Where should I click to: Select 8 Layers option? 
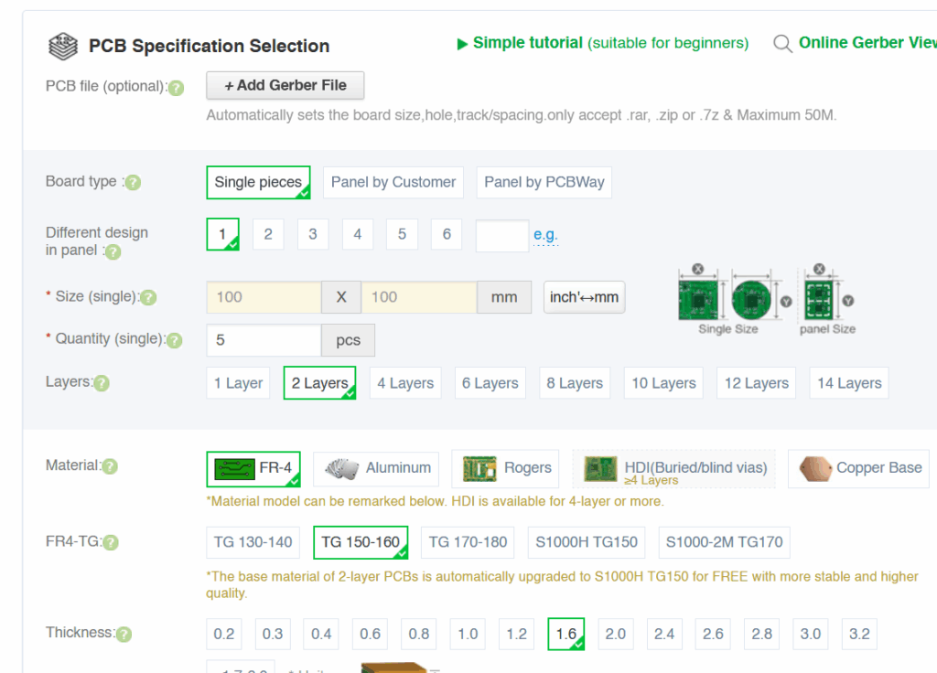point(575,383)
